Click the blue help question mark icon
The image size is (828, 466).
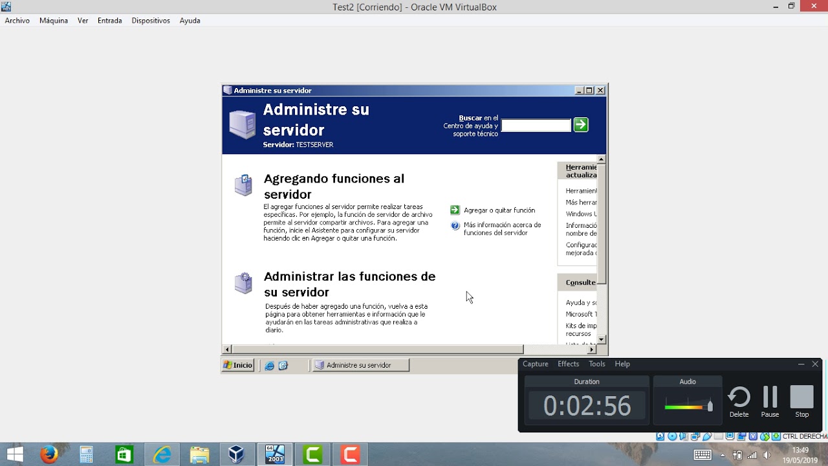pyautogui.click(x=455, y=226)
